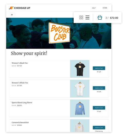This screenshot has width=125, height=138.
Task: Add Women's White Tee to cart
Action: (x=99, y=88)
